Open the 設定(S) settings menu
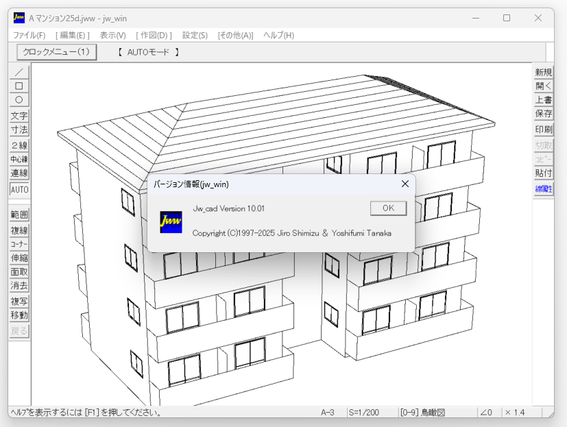This screenshot has width=567, height=427. click(193, 35)
